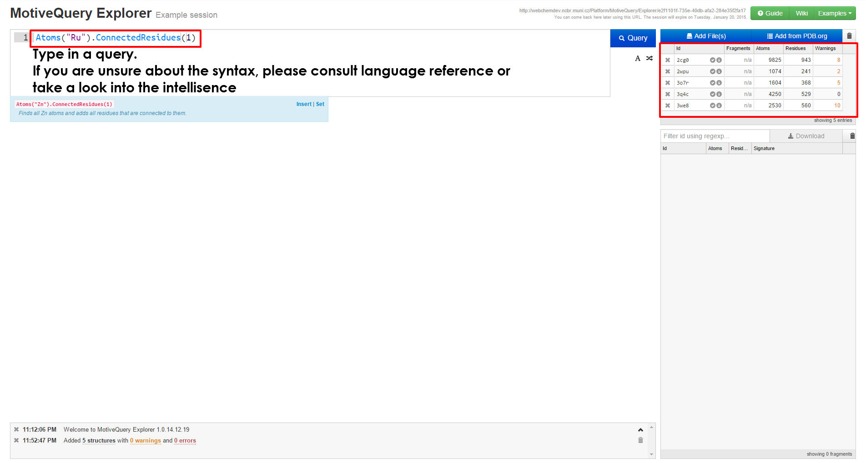Sort structures by Atoms column header
The image size is (866, 463).
click(x=768, y=48)
